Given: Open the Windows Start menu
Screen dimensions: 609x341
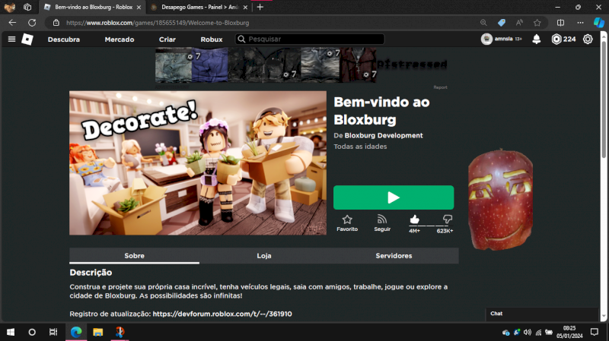Looking at the screenshot, I should click(x=11, y=332).
